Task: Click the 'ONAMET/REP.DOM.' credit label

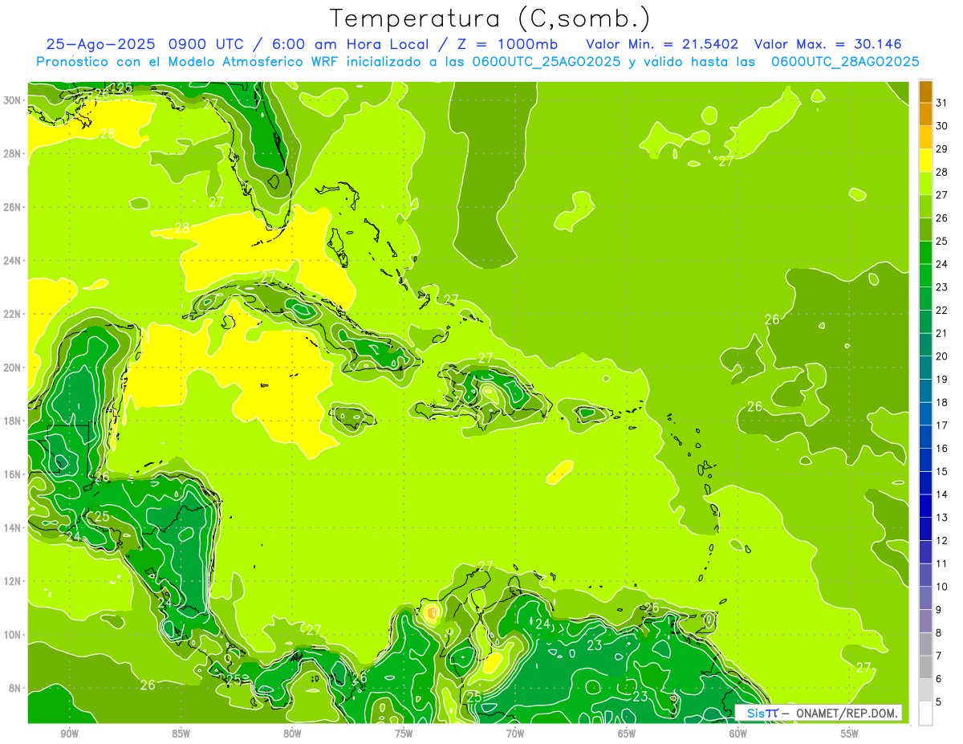Action: tap(847, 713)
